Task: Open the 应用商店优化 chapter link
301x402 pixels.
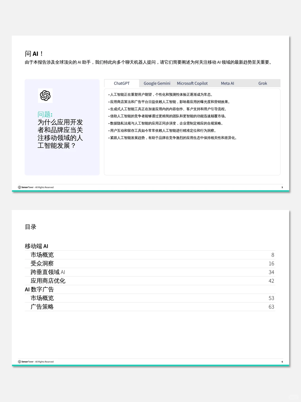Action: click(x=48, y=281)
